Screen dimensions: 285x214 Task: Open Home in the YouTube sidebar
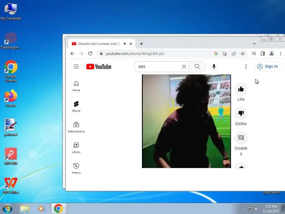click(76, 86)
